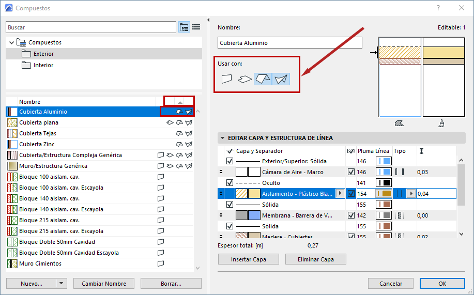
Task: Open pen color swatch on Aislamiento row 154
Action: click(384, 193)
